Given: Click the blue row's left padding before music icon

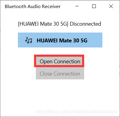Looking at the screenshot, I should pos(21,40).
